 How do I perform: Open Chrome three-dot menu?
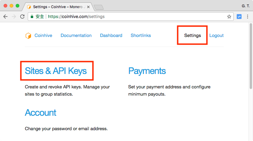[248, 17]
